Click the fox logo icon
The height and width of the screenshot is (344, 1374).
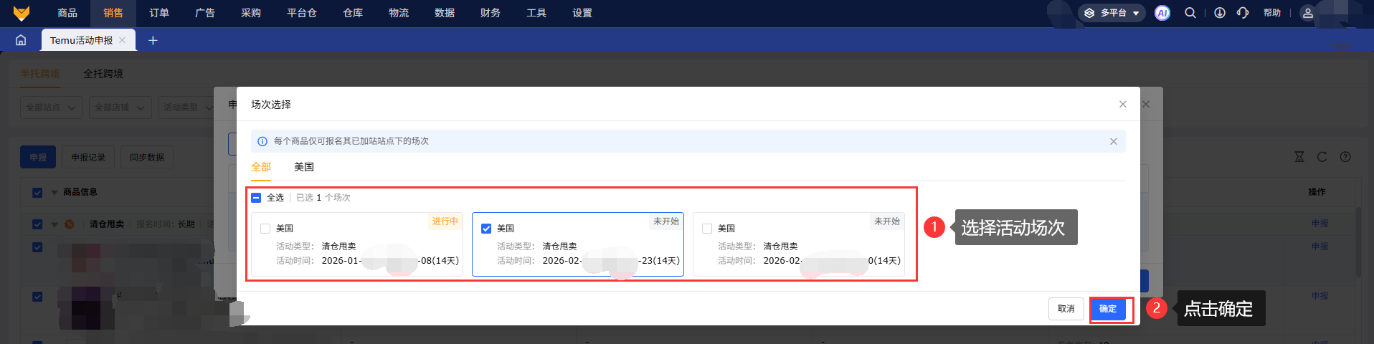[22, 13]
